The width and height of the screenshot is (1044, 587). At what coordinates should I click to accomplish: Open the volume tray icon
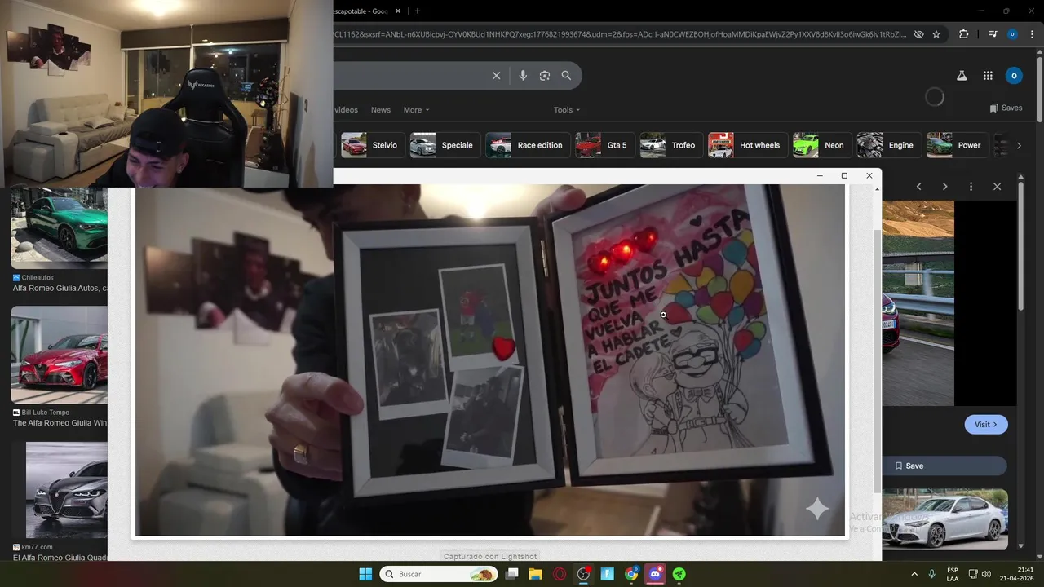986,574
